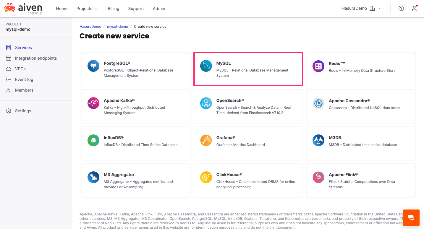Choose the Redis service title
424x229 pixels.
pyautogui.click(x=337, y=64)
